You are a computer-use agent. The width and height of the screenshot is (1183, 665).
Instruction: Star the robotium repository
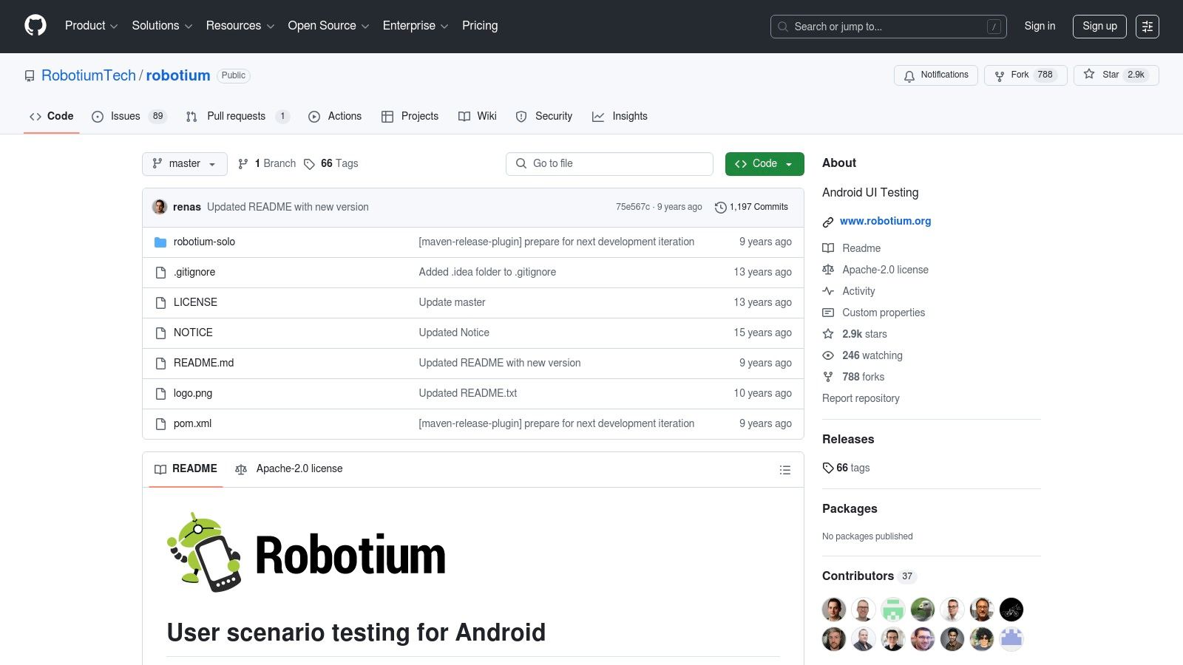click(x=1116, y=75)
